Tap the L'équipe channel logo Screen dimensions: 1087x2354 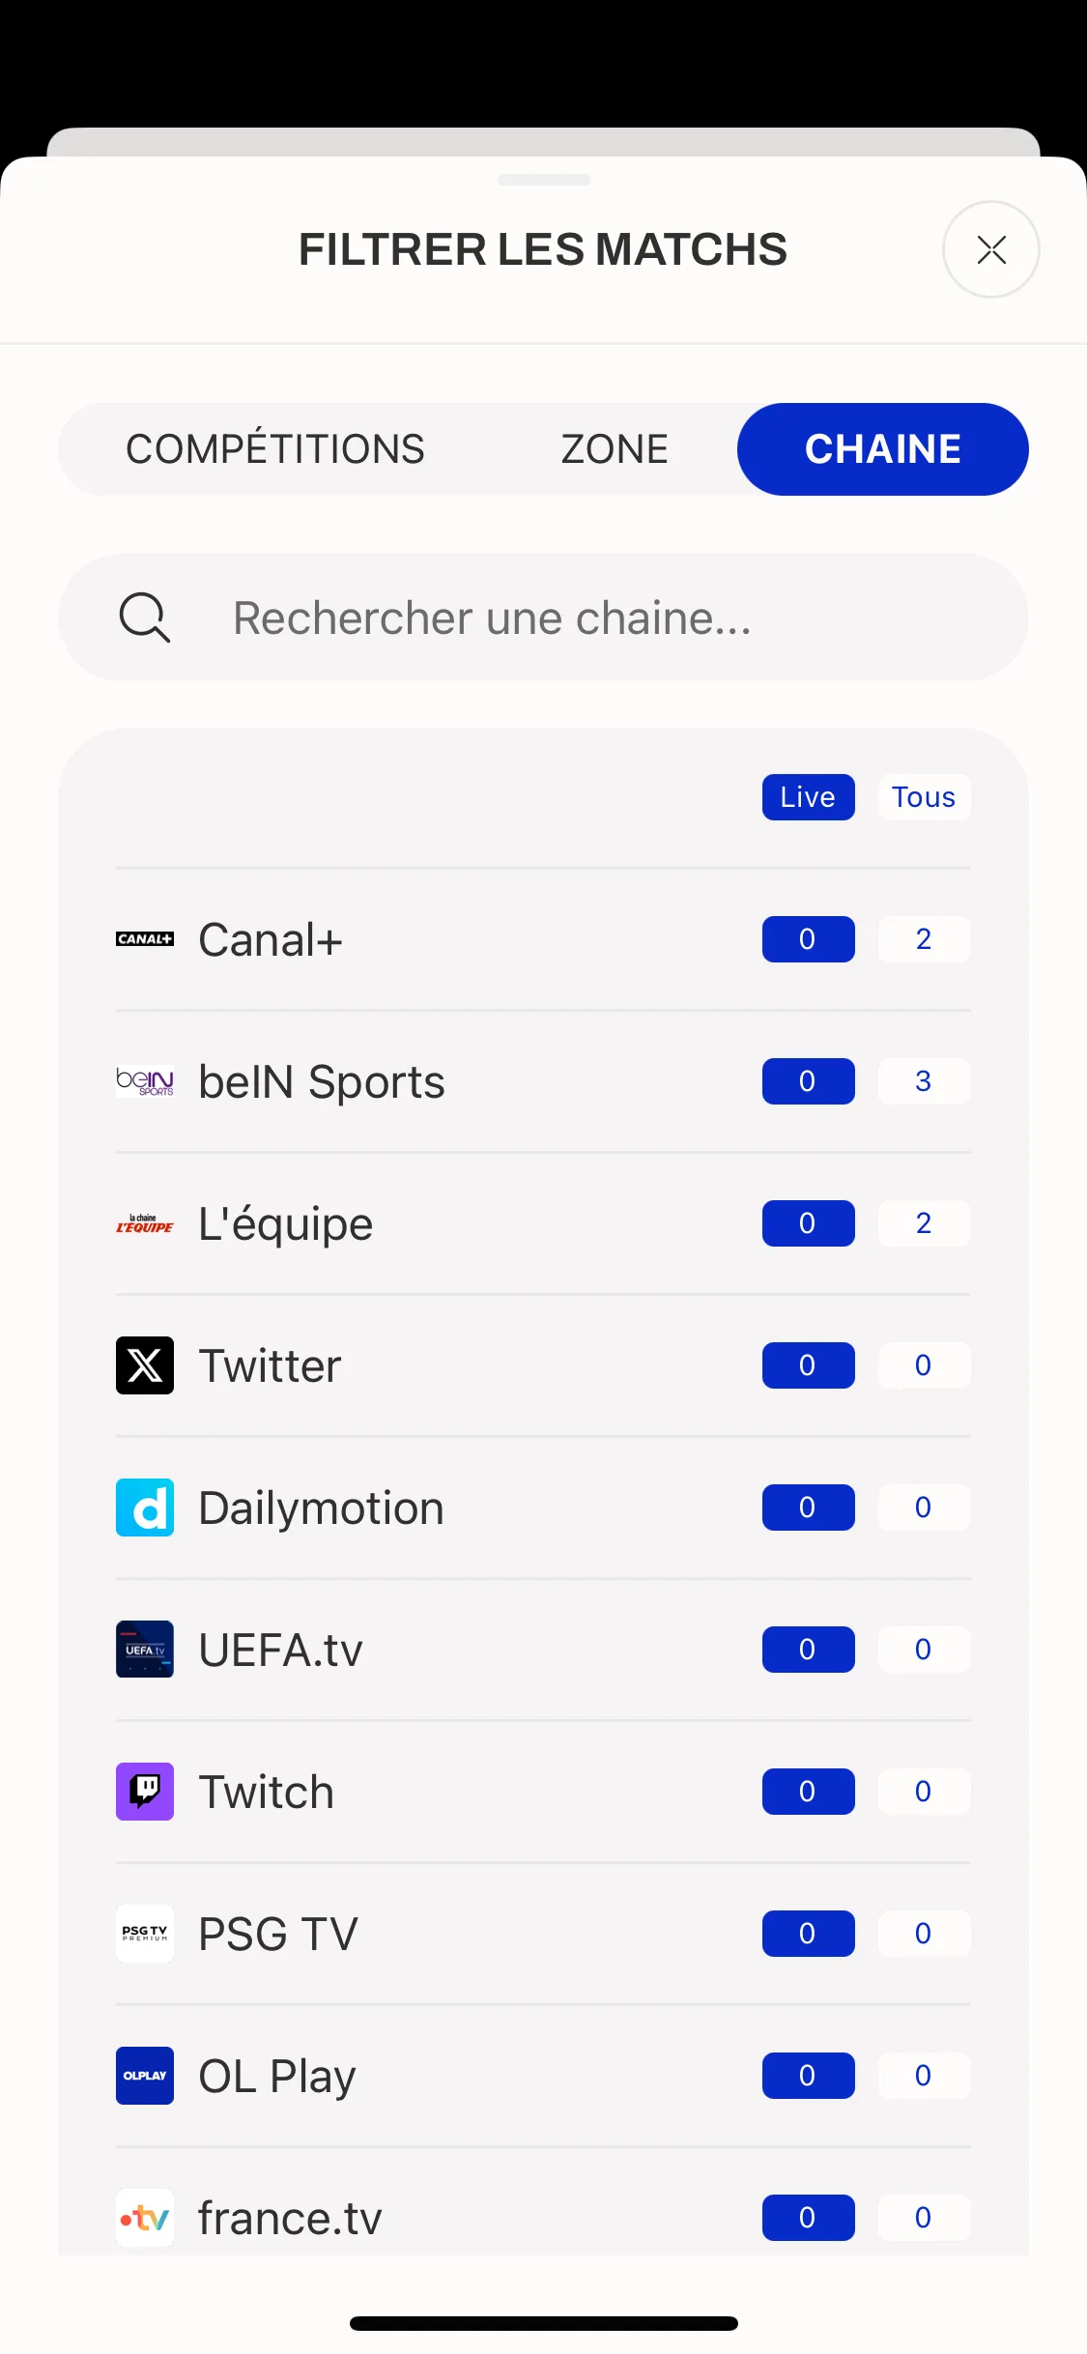pyautogui.click(x=145, y=1223)
